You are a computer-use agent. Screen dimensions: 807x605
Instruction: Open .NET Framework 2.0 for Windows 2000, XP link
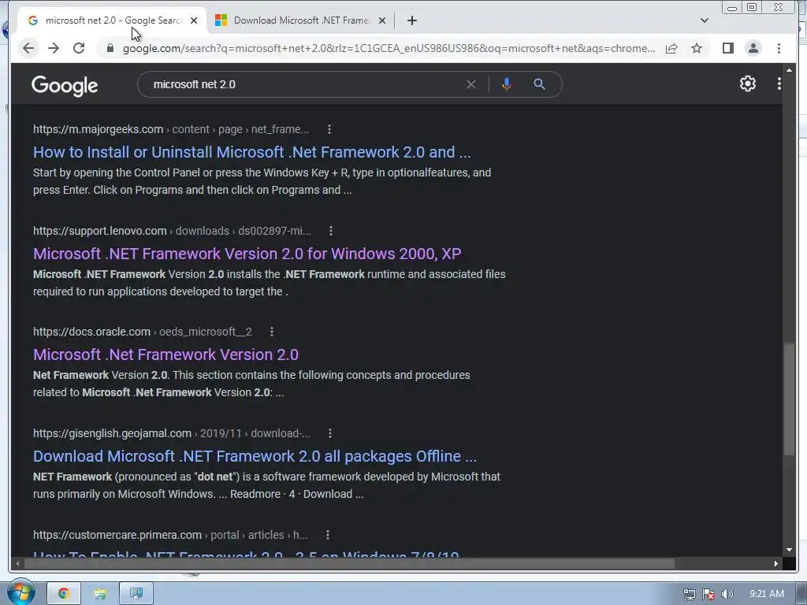pos(247,254)
